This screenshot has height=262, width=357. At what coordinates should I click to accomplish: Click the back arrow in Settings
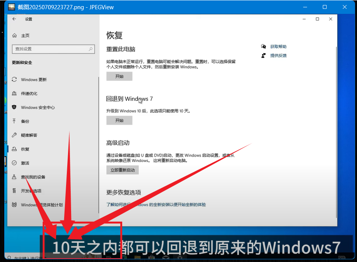coord(14,19)
